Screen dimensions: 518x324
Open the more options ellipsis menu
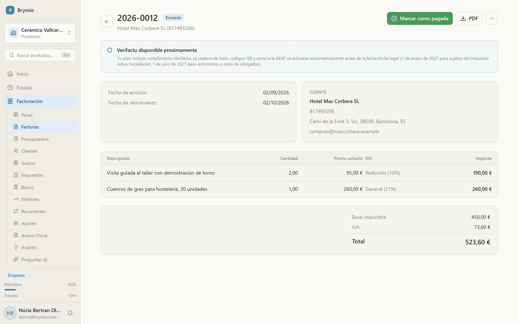[491, 18]
